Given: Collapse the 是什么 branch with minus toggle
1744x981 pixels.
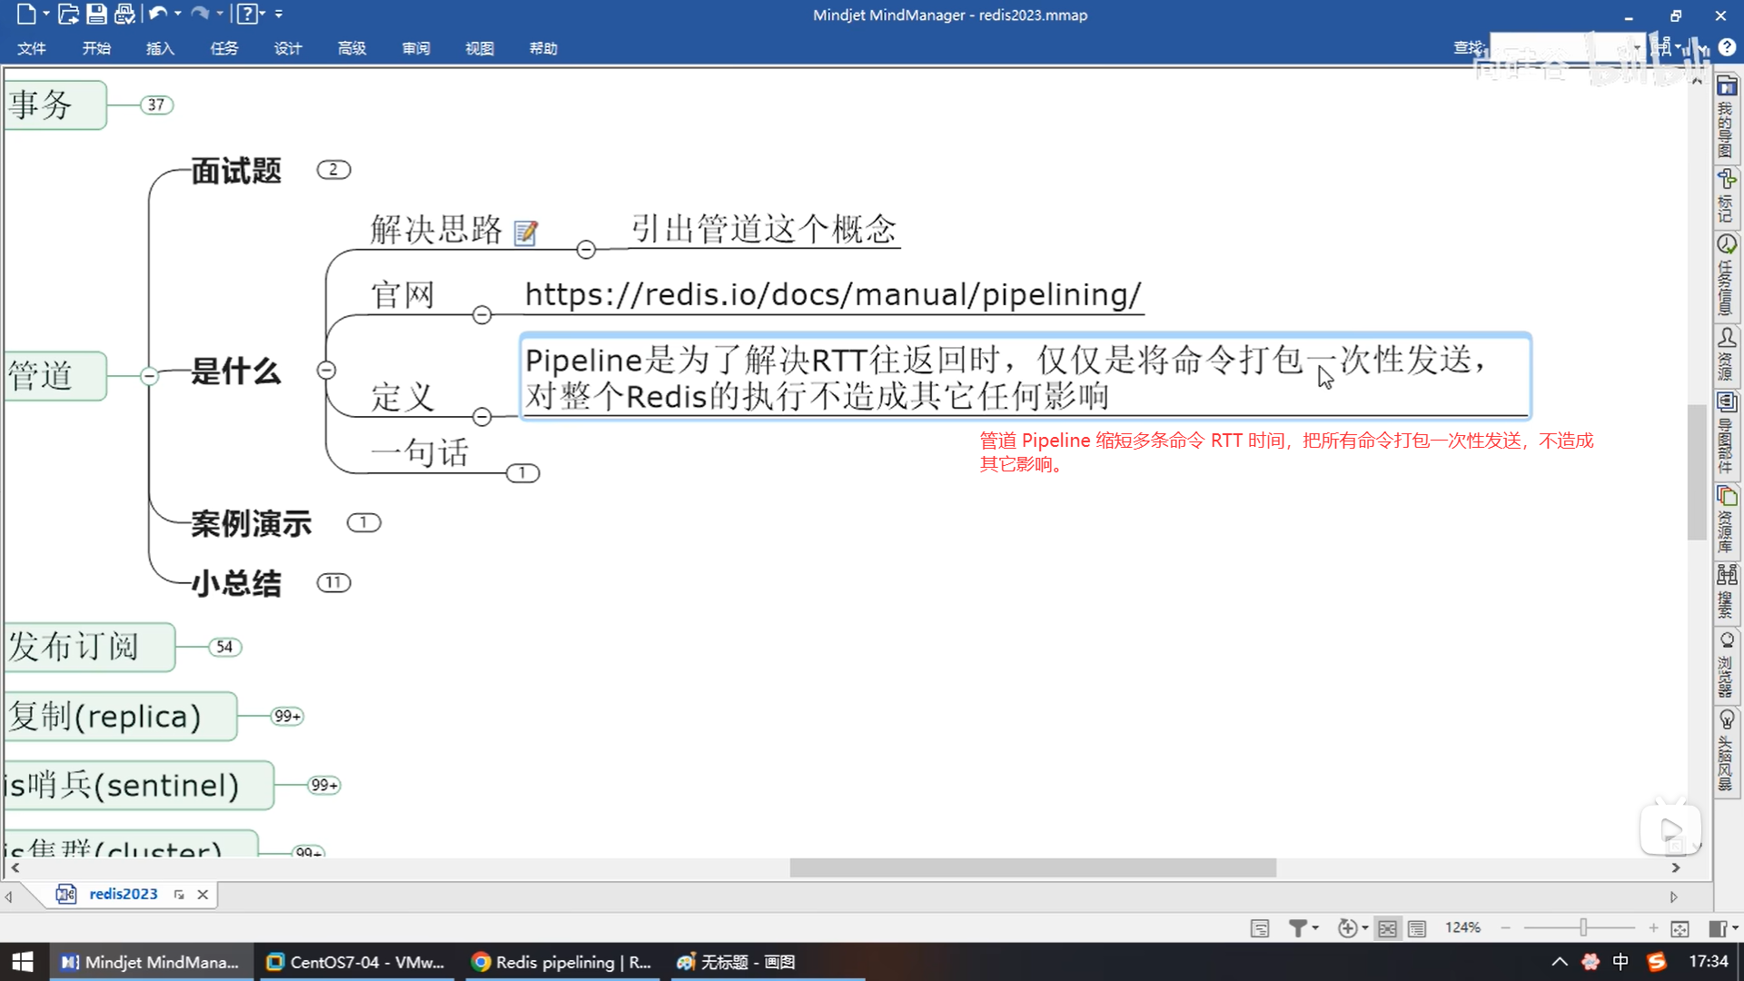Looking at the screenshot, I should point(326,370).
